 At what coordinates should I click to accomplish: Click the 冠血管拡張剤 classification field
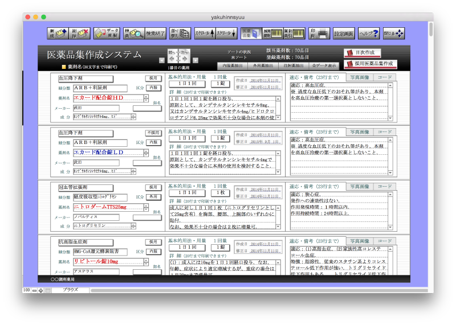click(85, 188)
